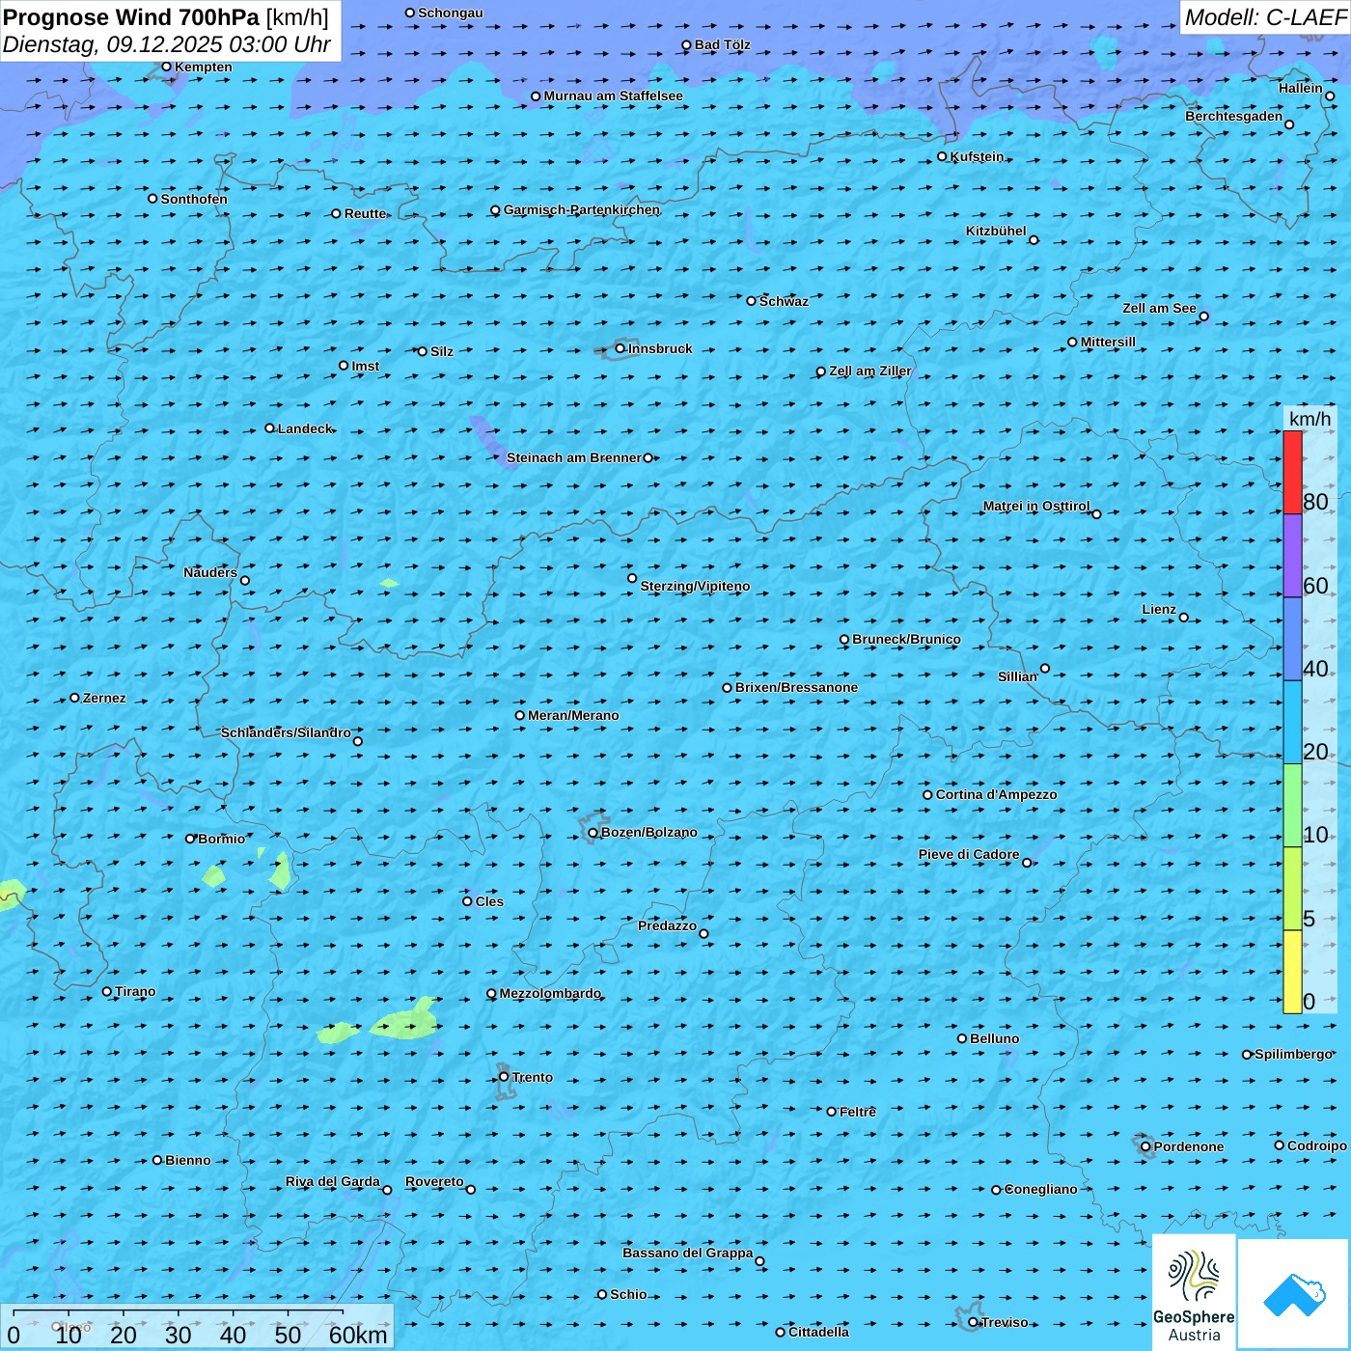Screen dimensions: 1351x1351
Task: Select the Lienz label
Action: tap(1159, 609)
